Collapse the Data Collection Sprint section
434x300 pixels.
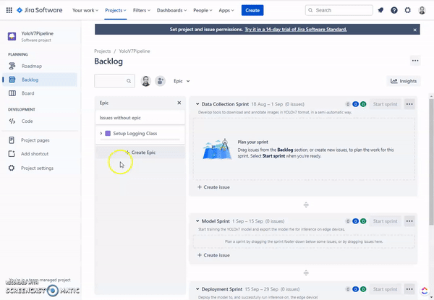[197, 104]
